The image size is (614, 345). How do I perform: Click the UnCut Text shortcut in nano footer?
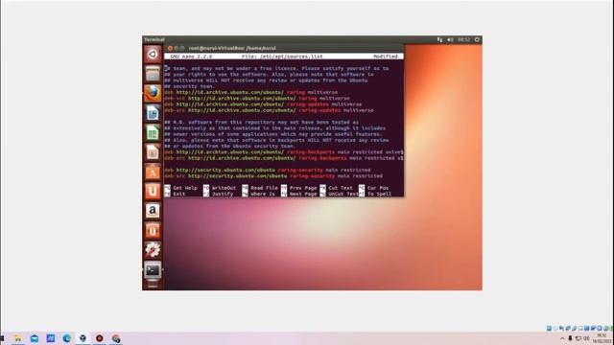tap(339, 194)
